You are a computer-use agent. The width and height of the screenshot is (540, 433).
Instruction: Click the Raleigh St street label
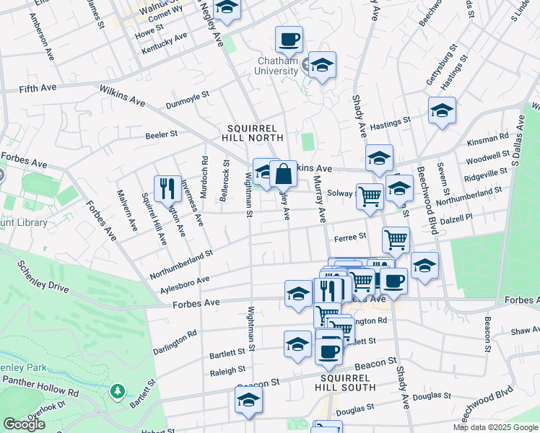coord(228,371)
